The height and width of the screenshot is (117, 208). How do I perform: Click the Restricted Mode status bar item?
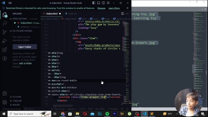[x=12, y=109]
